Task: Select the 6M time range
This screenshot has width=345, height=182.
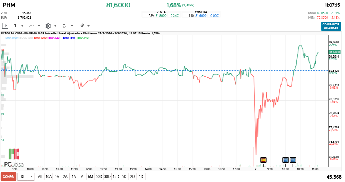Action: 90,176
